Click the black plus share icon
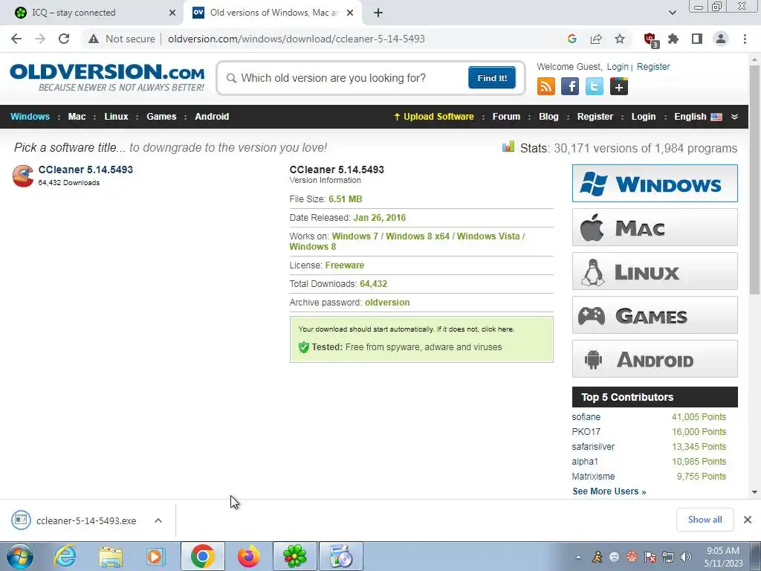This screenshot has width=761, height=571. tap(619, 87)
